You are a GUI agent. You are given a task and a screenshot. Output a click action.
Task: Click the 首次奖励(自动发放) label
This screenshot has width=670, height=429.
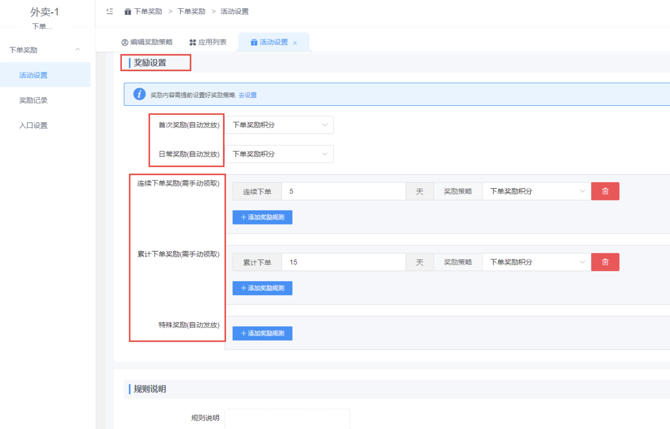coord(189,125)
